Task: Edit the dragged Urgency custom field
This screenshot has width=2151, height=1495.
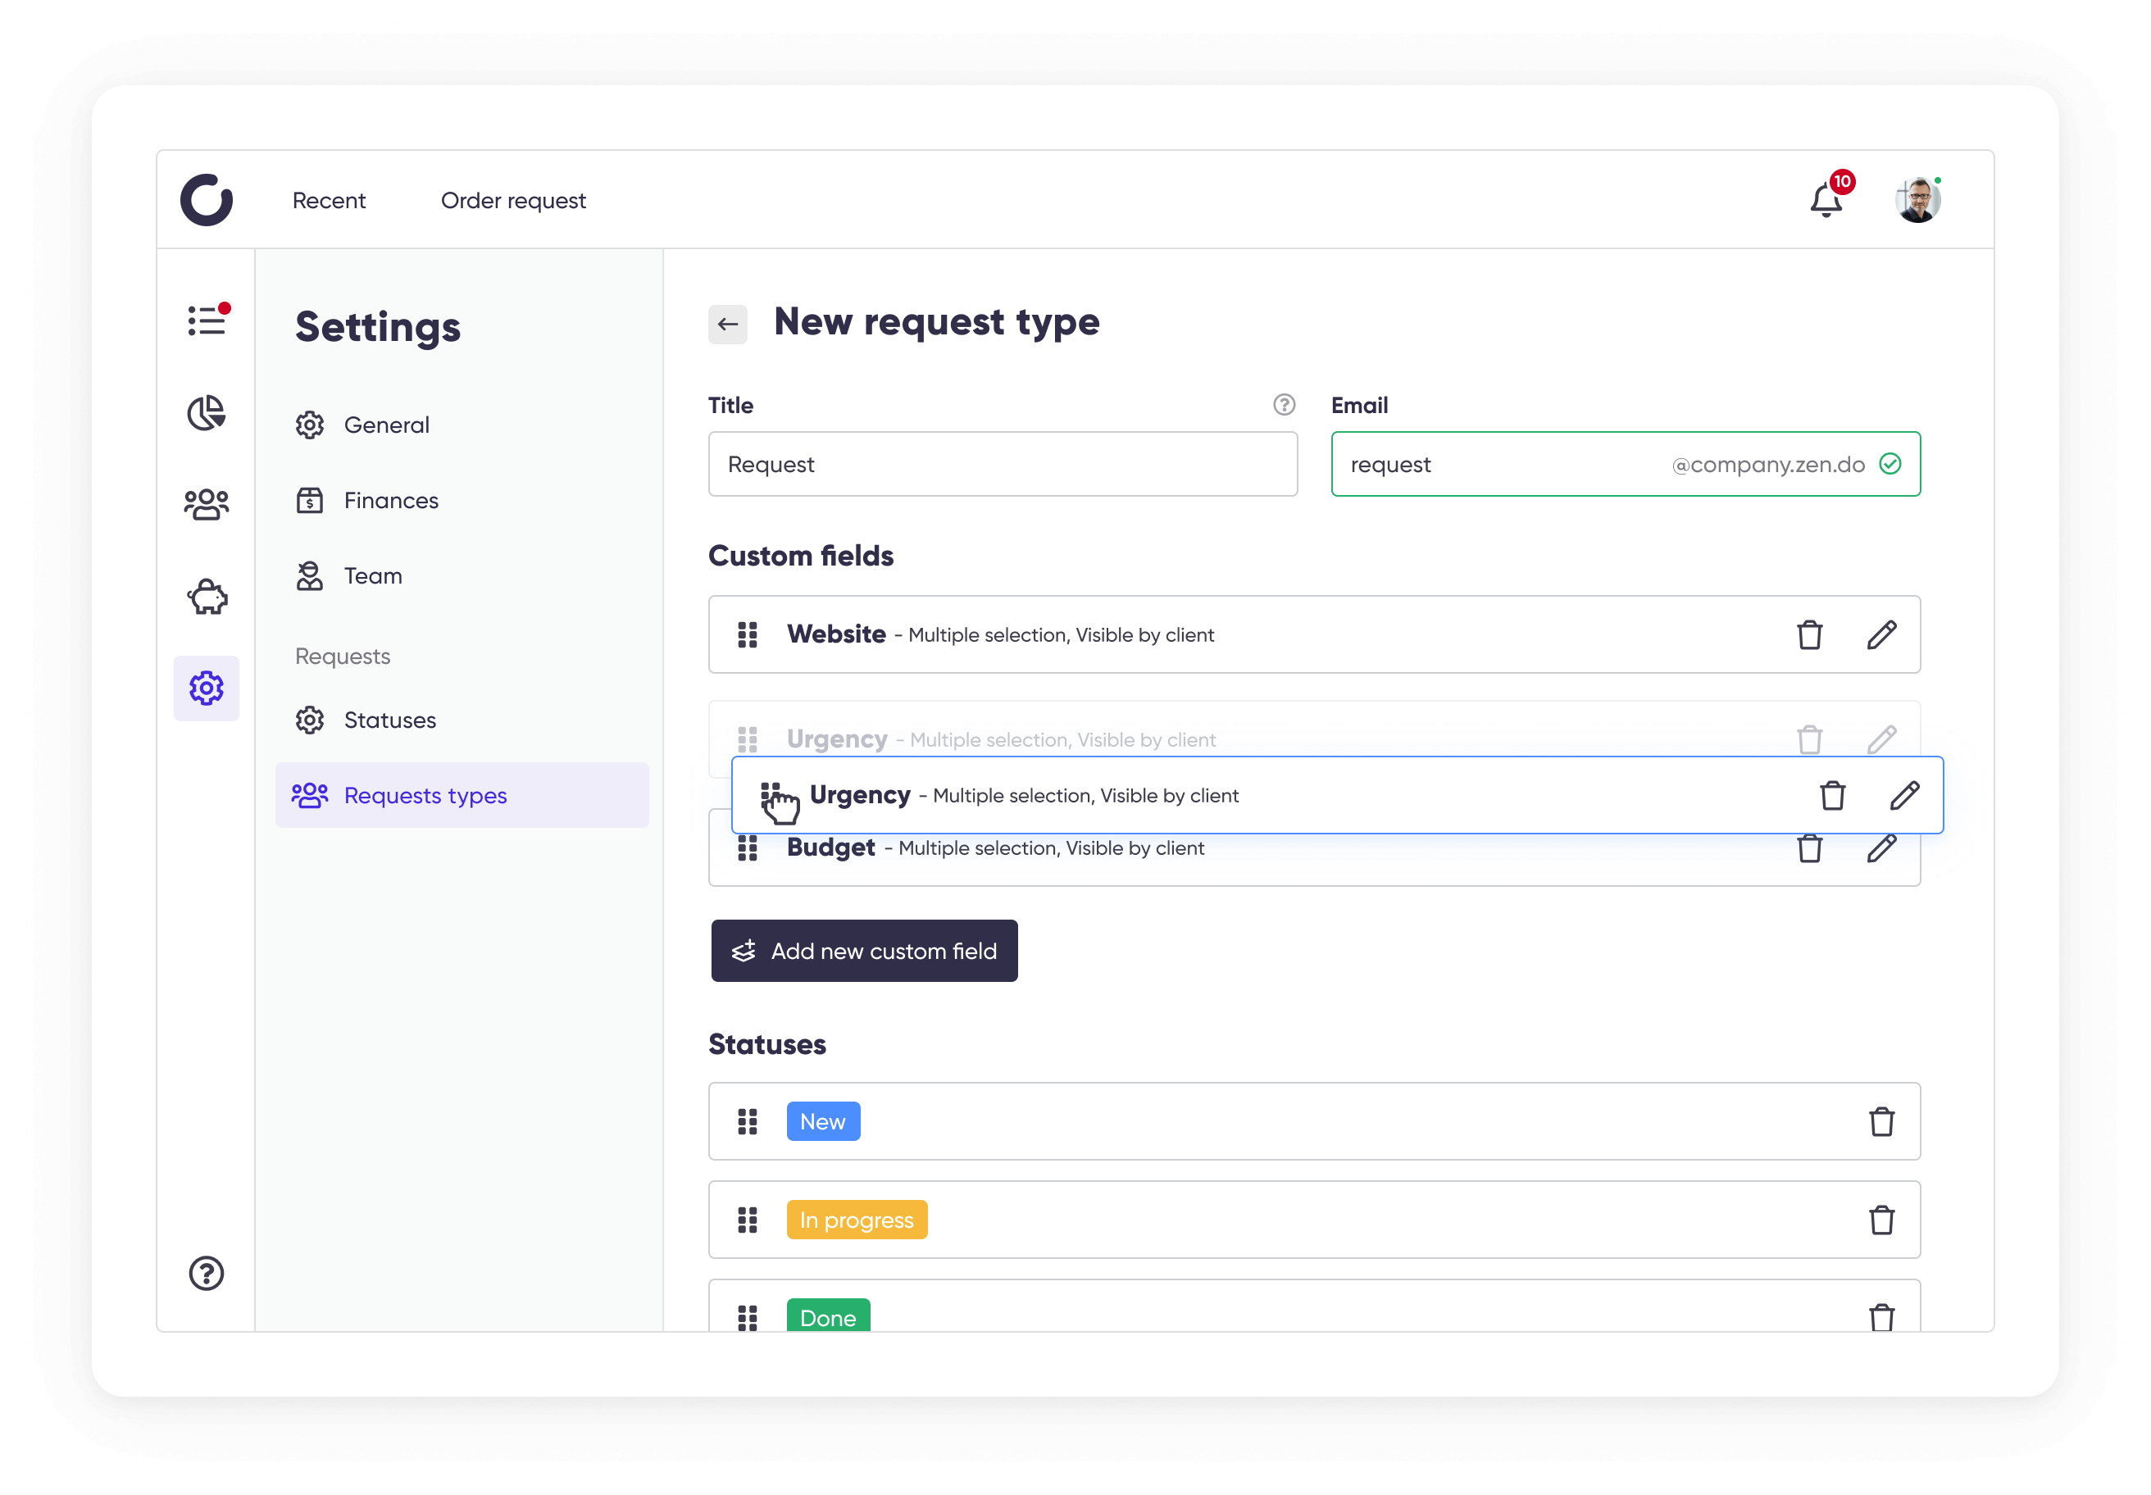Action: [x=1904, y=795]
